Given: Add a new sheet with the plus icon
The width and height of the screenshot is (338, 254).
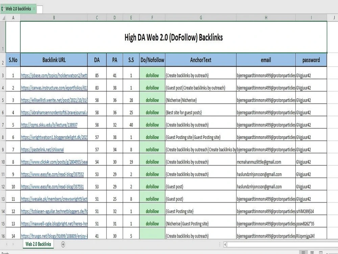Looking at the screenshot, I should point(63,244).
